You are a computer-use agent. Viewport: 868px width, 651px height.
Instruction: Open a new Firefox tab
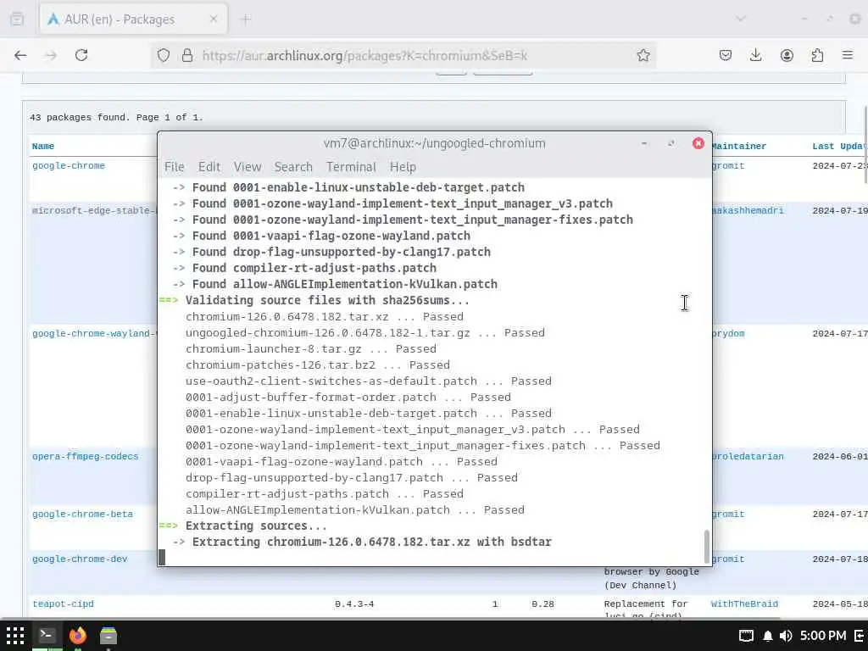(x=246, y=19)
